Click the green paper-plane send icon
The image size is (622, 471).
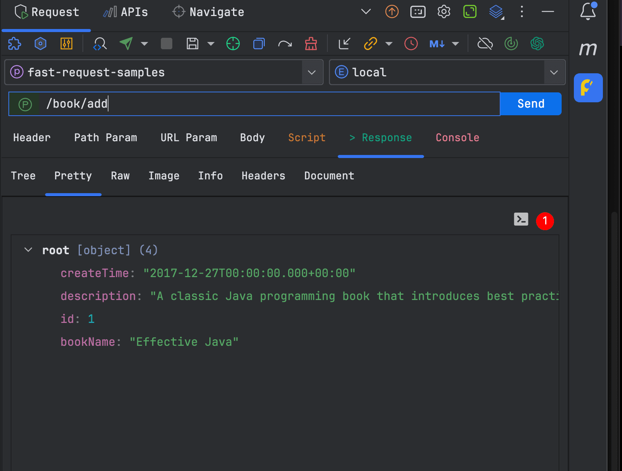tap(126, 44)
